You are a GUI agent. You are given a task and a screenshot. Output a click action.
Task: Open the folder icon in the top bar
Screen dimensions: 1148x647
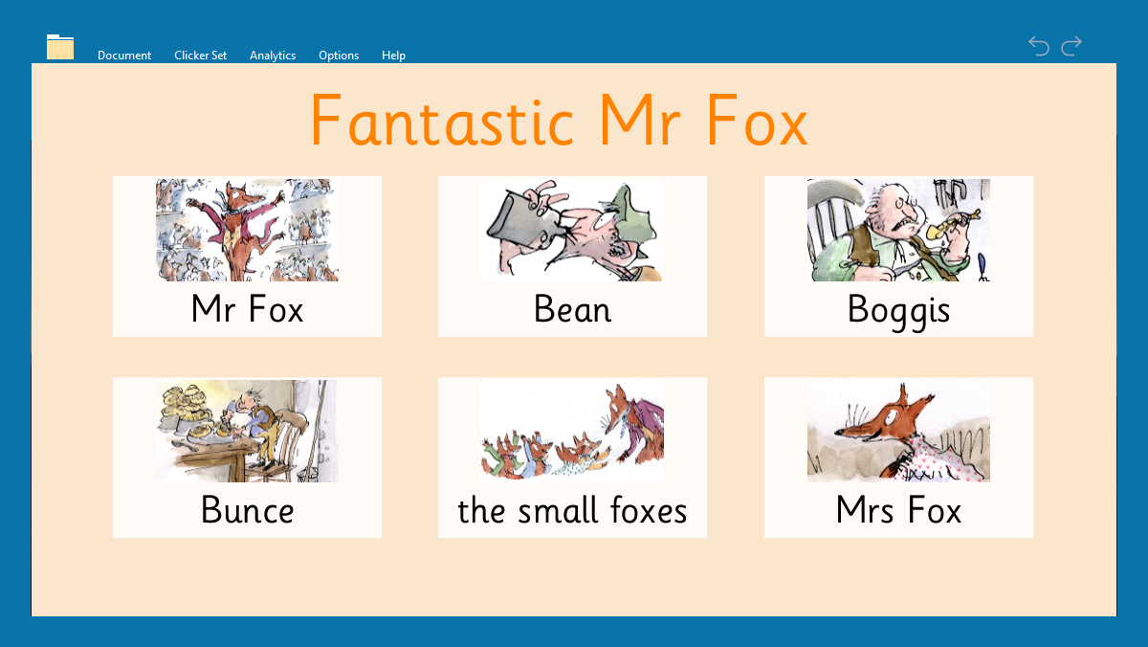(x=60, y=47)
